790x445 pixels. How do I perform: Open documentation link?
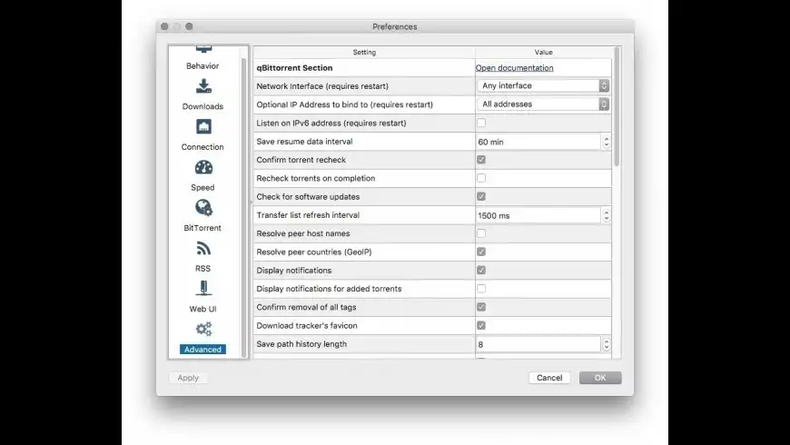click(x=514, y=67)
